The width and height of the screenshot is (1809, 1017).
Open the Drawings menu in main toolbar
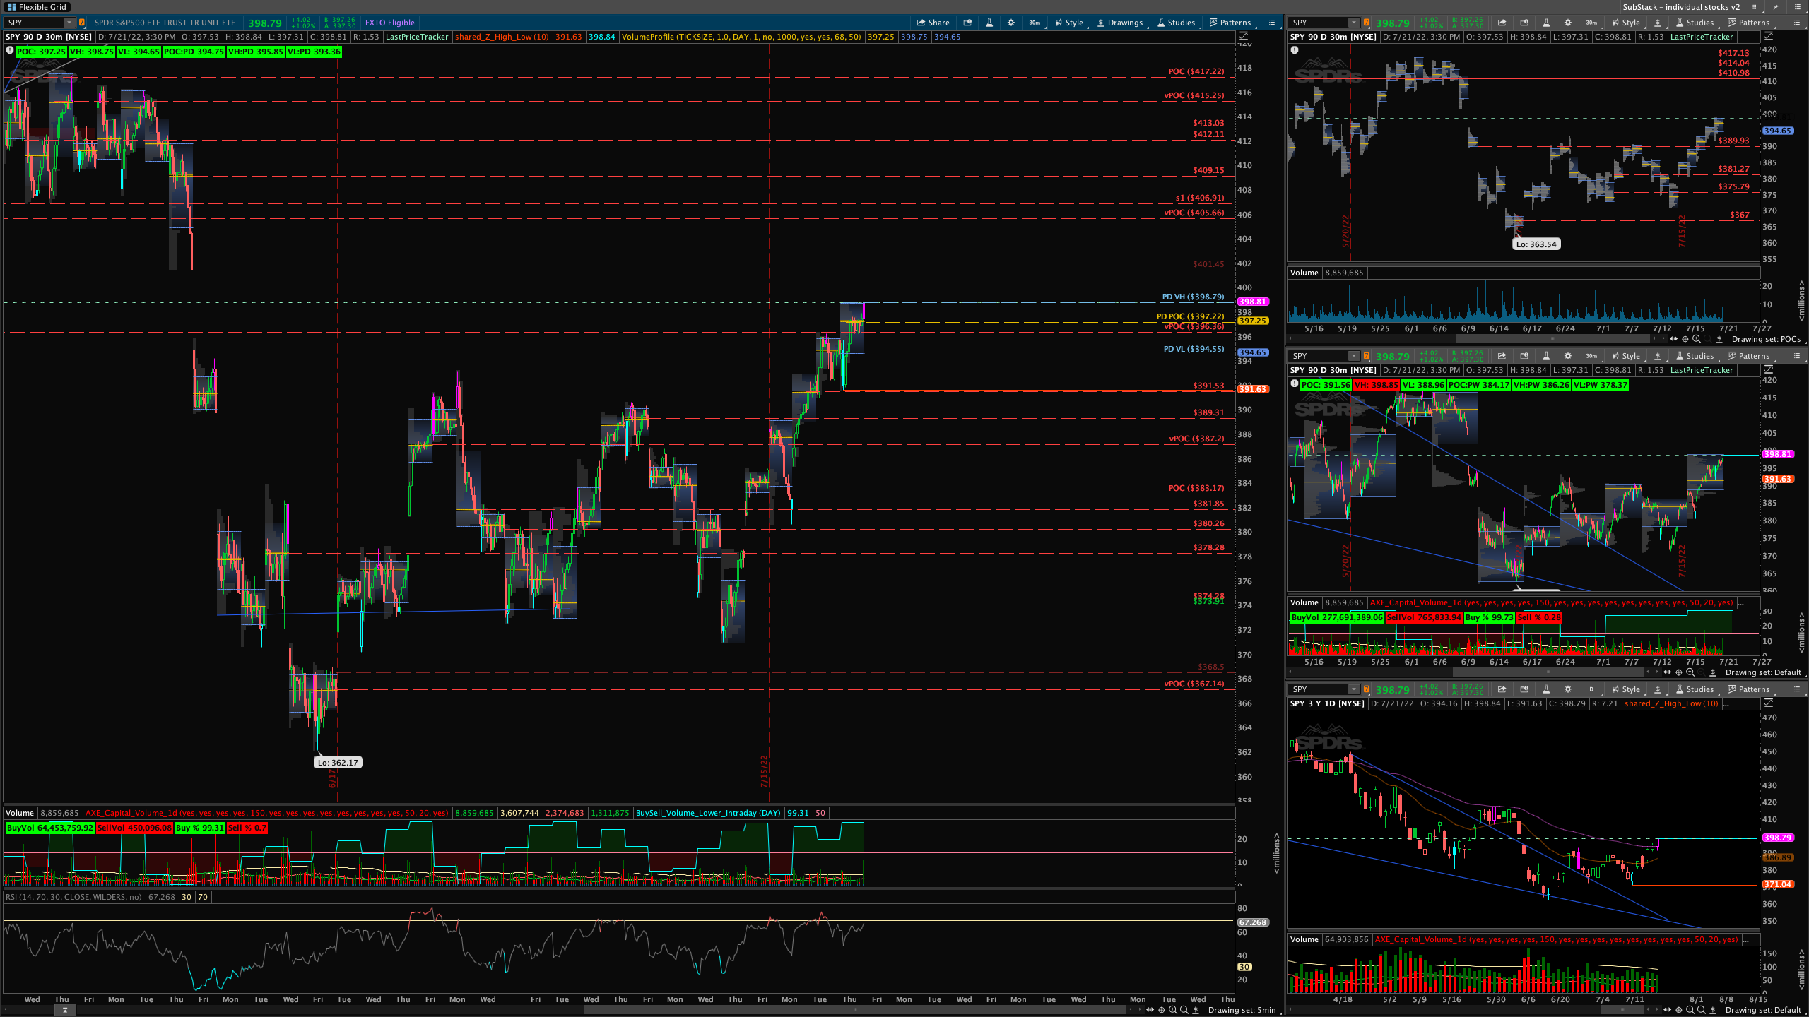click(1119, 23)
